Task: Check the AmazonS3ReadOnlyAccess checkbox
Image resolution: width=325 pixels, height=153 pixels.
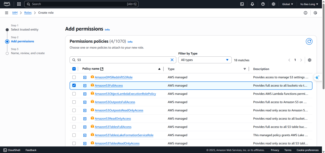Action: (74, 119)
